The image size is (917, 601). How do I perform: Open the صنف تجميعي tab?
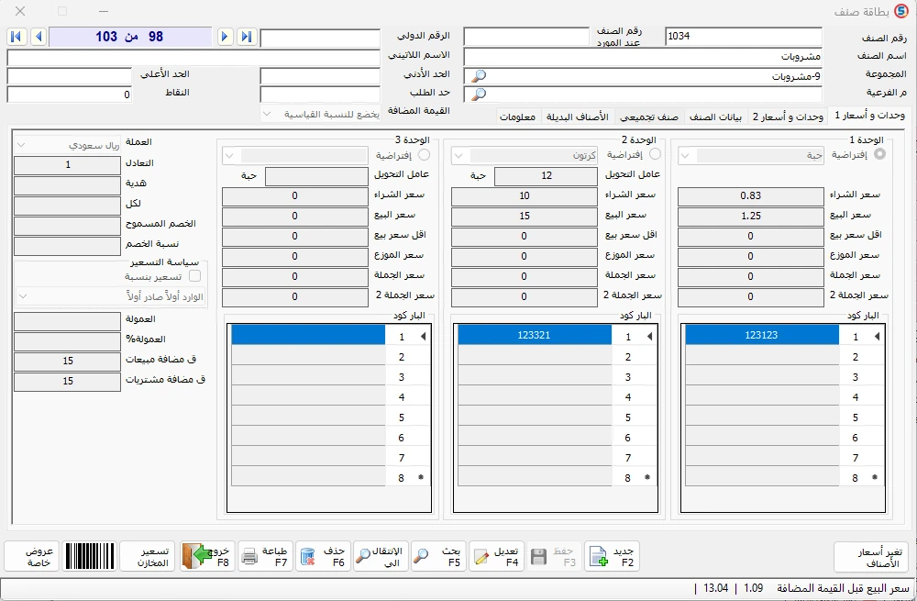pyautogui.click(x=649, y=117)
